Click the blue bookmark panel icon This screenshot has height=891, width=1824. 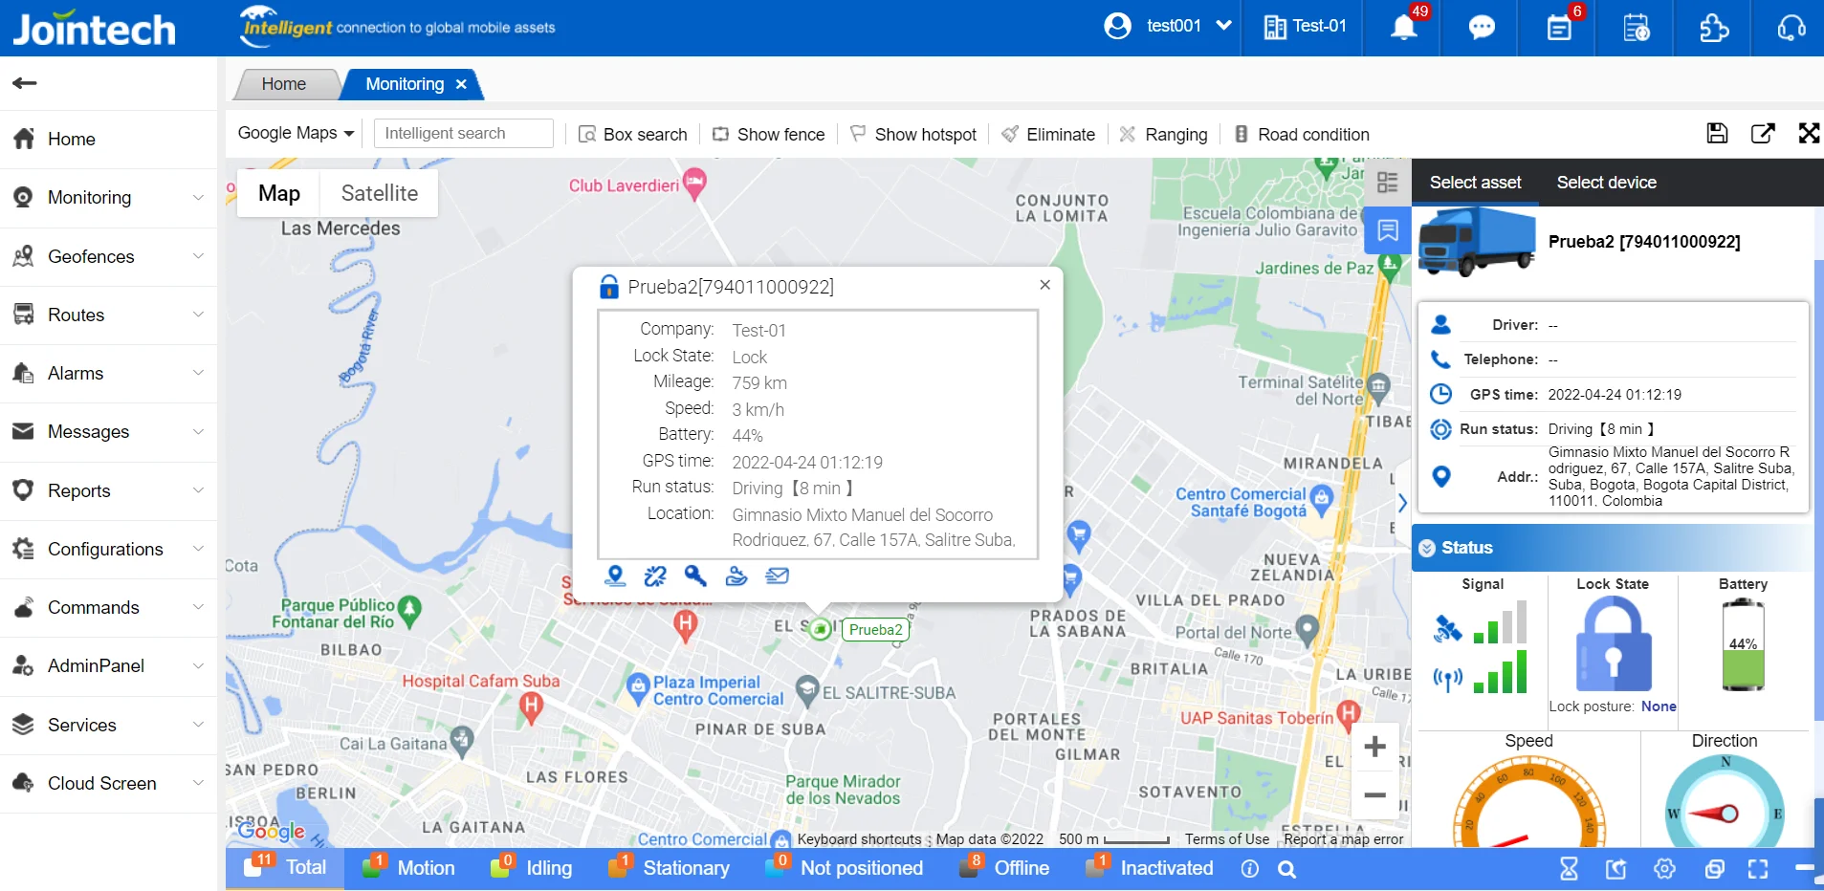(x=1387, y=230)
